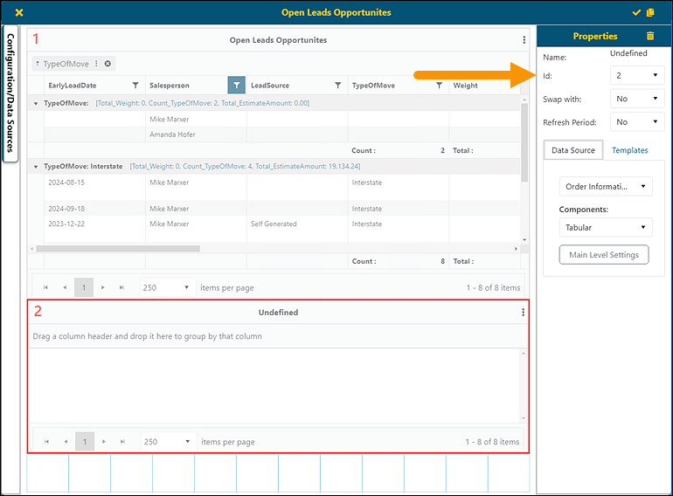The height and width of the screenshot is (496, 673).
Task: Click the yellow X close icon in header
Action: coord(19,13)
